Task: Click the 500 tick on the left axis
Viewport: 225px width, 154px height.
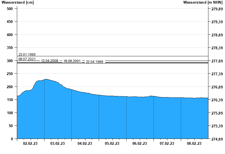Action: [10, 9]
